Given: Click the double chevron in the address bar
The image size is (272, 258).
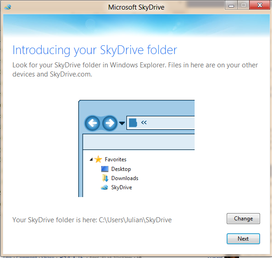Looking at the screenshot, I should click(144, 122).
